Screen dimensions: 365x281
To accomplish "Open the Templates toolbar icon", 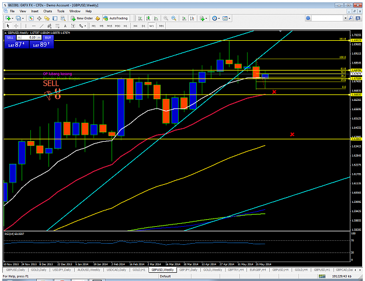I will tap(225, 18).
